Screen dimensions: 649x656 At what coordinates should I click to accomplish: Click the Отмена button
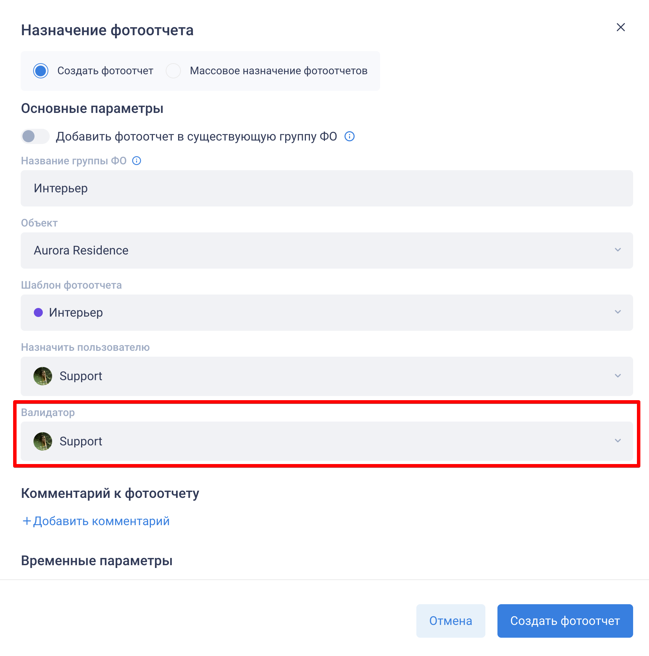click(451, 621)
